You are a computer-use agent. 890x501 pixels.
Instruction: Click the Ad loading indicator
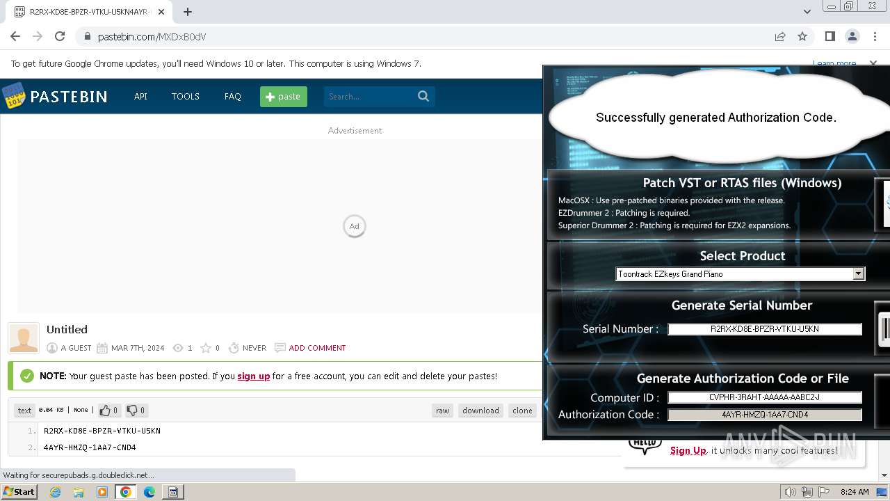click(x=355, y=226)
